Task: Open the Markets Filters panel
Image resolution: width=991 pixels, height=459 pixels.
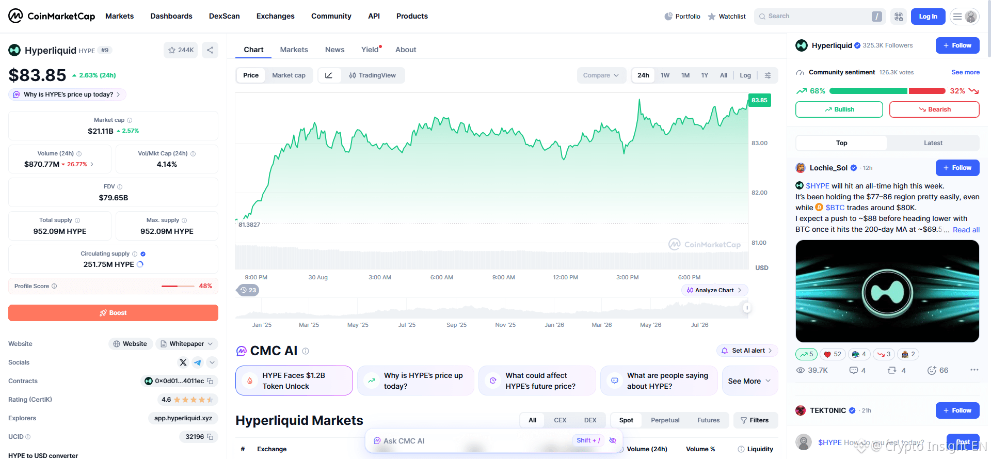Action: (x=755, y=420)
